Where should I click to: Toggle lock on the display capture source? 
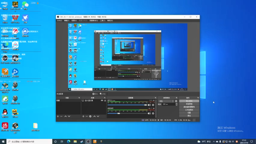pos(105,100)
